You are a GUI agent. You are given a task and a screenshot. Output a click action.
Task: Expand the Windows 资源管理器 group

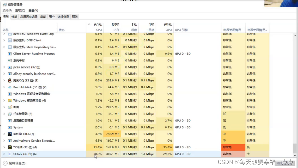click(4, 101)
